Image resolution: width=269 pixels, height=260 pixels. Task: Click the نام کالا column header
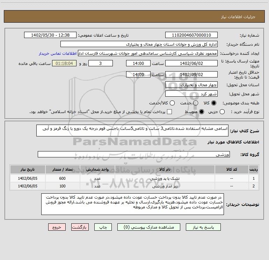[165, 169]
